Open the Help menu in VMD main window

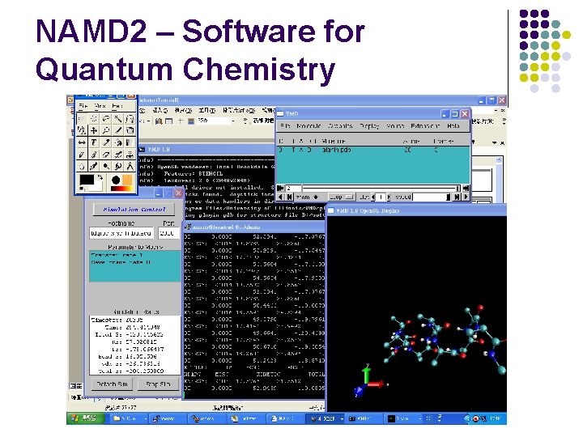(x=453, y=126)
